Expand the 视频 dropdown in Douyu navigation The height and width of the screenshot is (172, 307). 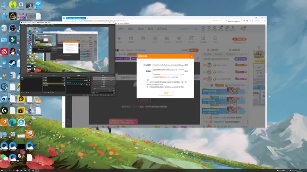click(x=130, y=29)
